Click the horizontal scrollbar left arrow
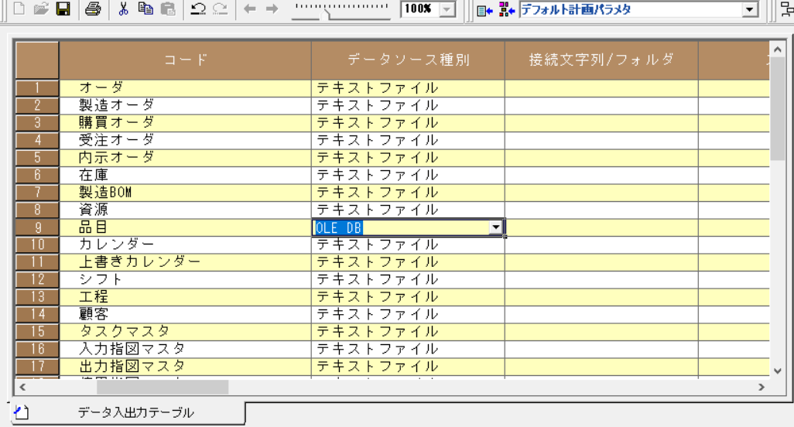The image size is (794, 427). [22, 387]
